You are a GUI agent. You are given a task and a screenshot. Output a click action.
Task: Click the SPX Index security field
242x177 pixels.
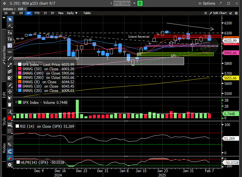tap(122, 3)
